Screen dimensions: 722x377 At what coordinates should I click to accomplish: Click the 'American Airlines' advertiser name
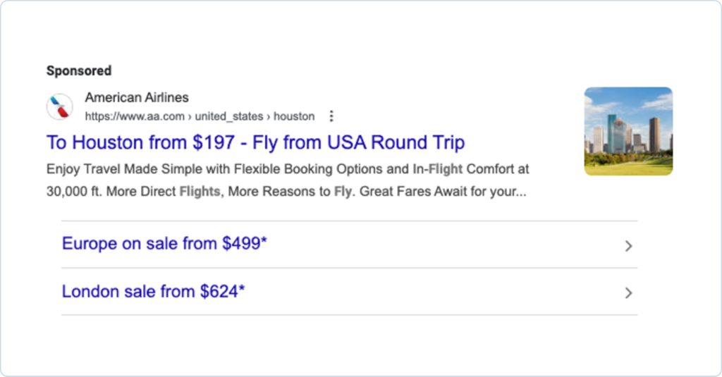(137, 97)
